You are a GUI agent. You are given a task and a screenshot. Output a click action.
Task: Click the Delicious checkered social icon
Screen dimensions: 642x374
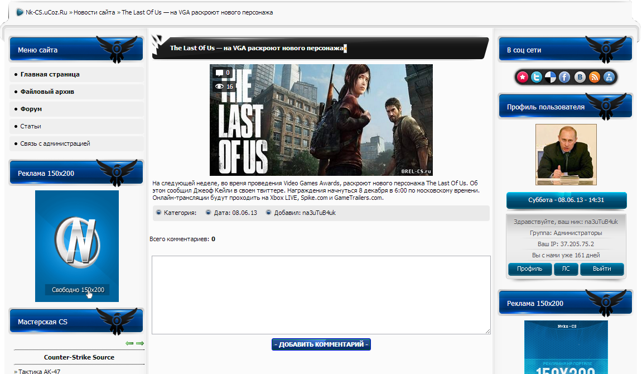551,78
